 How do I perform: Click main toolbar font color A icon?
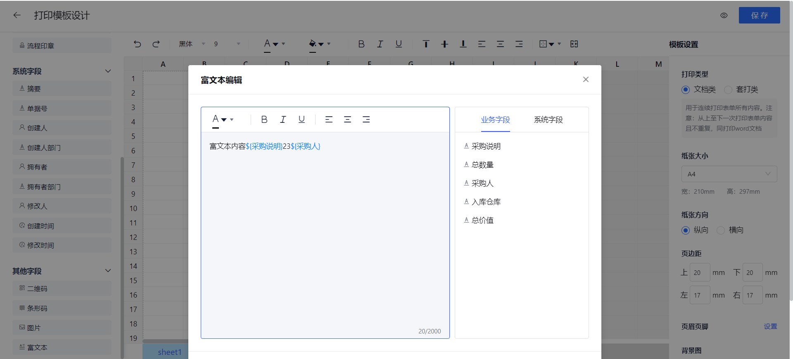[x=267, y=44]
